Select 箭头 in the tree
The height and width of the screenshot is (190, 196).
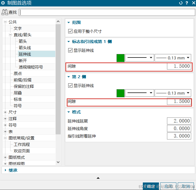[23, 41]
